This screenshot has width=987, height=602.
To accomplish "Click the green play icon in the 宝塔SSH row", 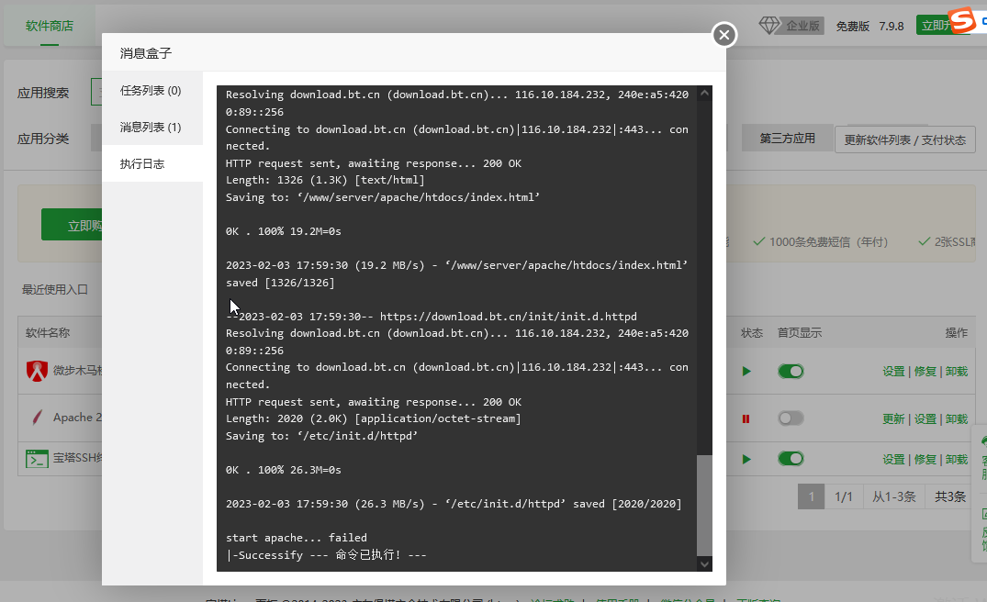I will coord(746,459).
